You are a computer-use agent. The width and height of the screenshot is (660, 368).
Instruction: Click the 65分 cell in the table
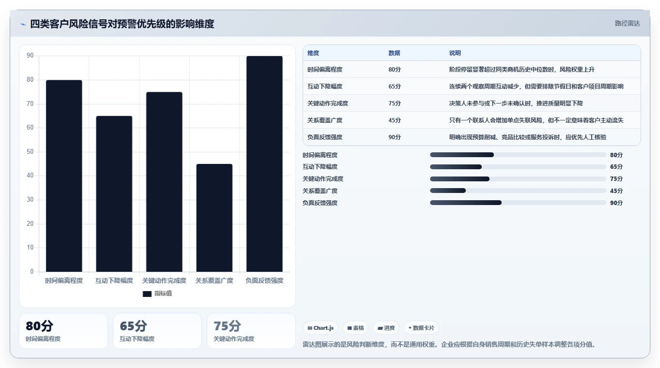coord(395,87)
